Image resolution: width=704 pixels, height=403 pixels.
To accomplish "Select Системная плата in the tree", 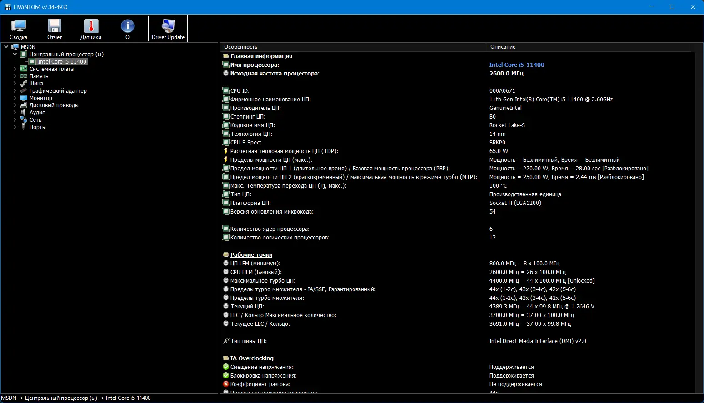I will (51, 69).
